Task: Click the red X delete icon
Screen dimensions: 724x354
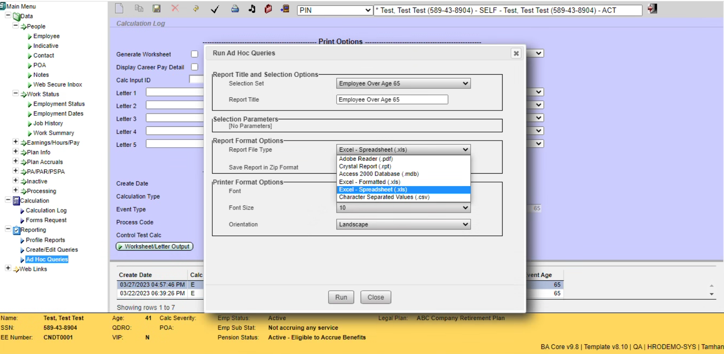Action: coord(175,8)
